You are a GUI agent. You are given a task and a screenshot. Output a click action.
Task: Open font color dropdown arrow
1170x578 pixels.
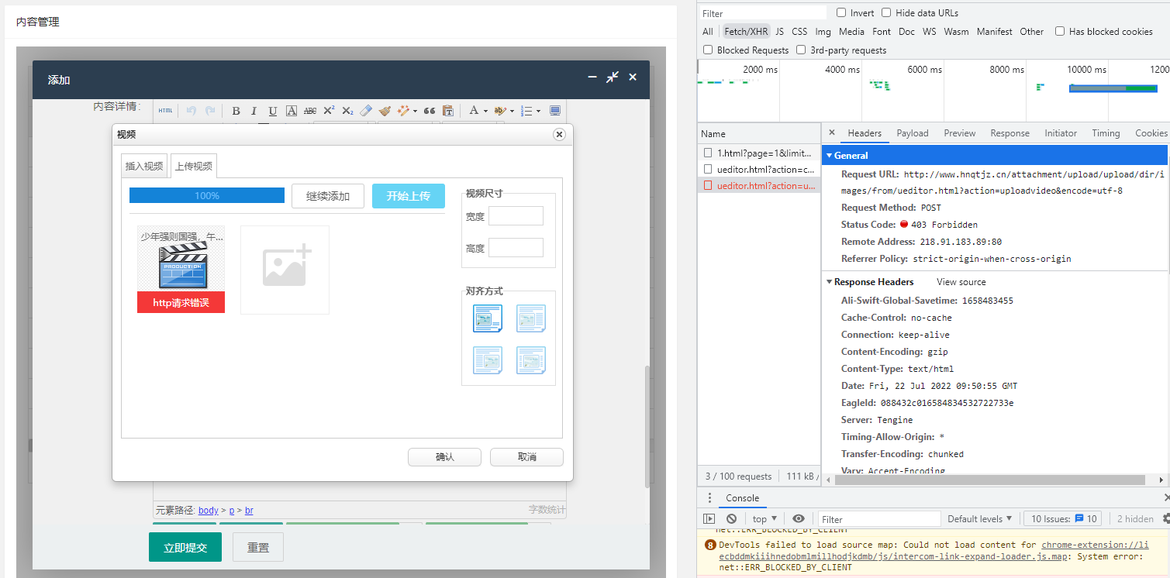(485, 111)
